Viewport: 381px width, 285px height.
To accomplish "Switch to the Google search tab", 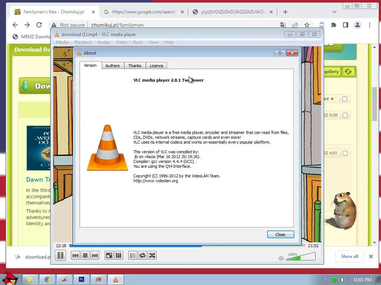I will tap(144, 12).
